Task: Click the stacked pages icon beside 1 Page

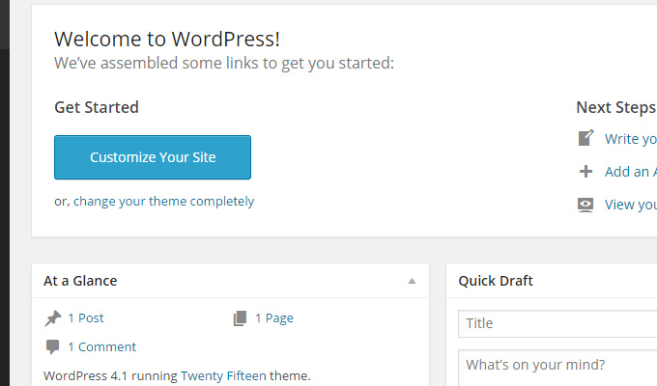Action: tap(240, 318)
